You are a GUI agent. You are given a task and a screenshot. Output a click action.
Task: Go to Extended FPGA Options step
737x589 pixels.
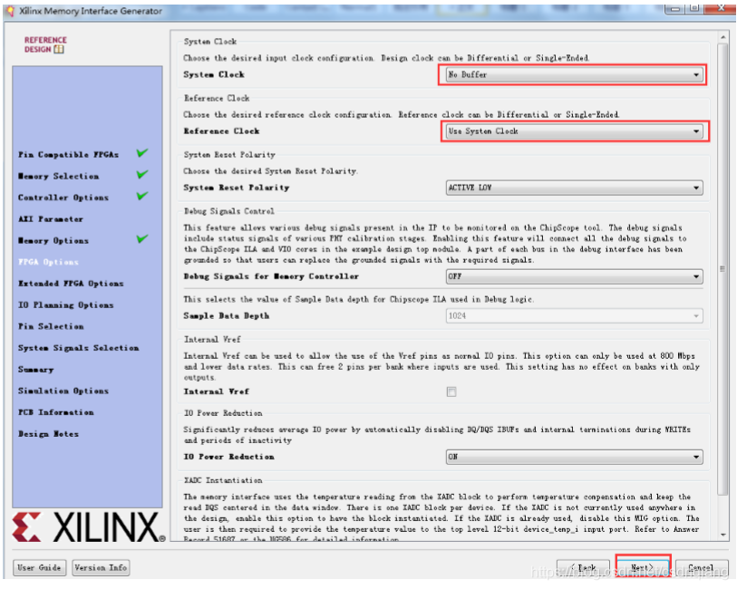[x=71, y=284]
